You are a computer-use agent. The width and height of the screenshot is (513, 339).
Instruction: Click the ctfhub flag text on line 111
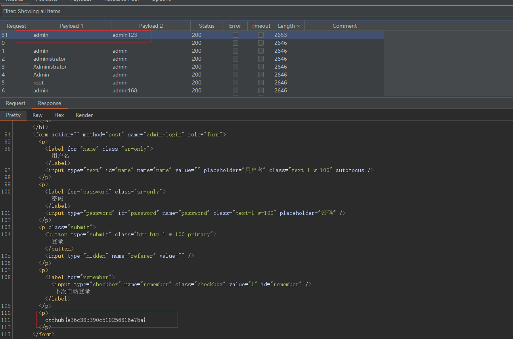tap(96, 320)
